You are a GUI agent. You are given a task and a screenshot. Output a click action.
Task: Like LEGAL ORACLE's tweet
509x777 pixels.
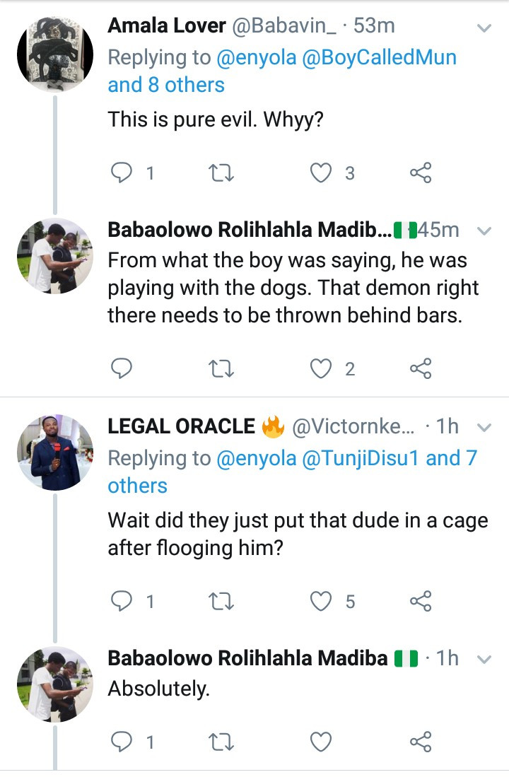322,601
